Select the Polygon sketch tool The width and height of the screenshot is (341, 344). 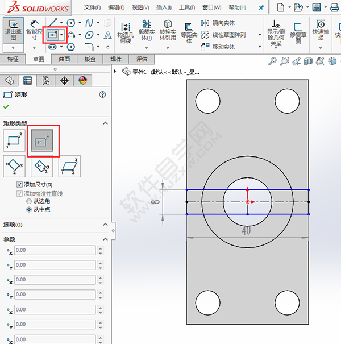[x=71, y=47]
